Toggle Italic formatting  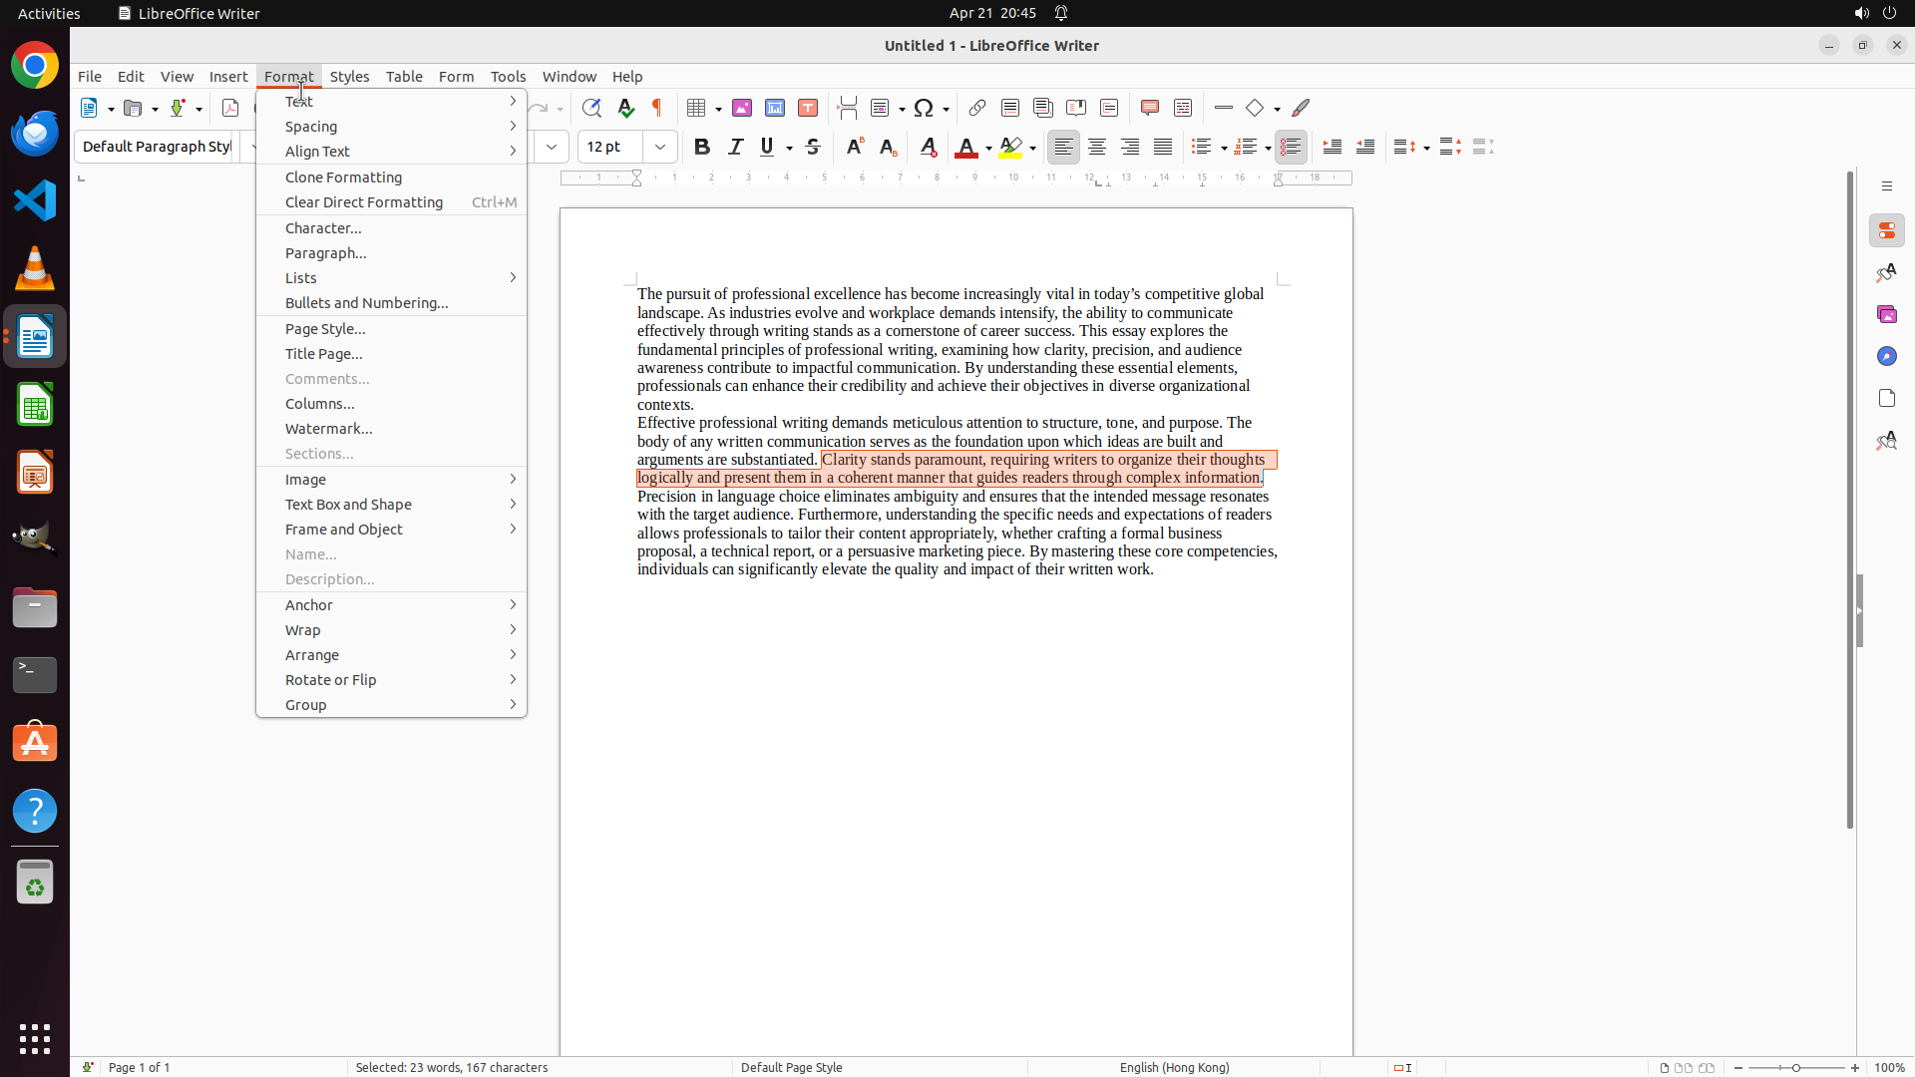(736, 147)
